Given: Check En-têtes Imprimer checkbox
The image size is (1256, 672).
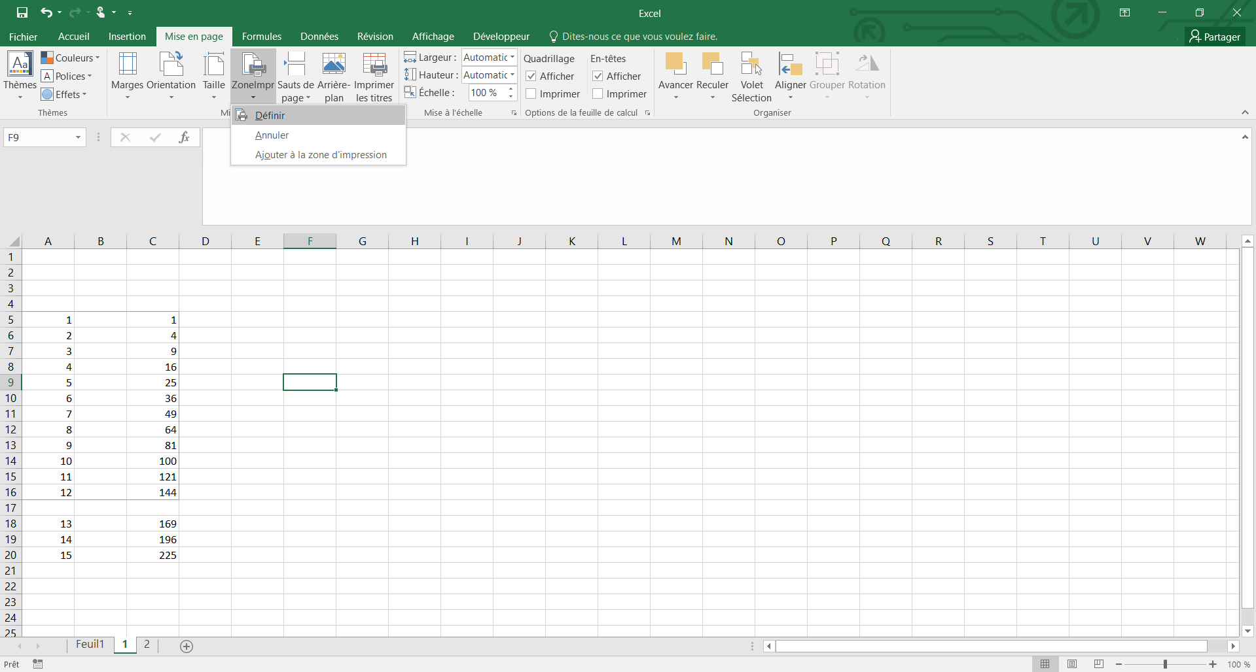Looking at the screenshot, I should [x=598, y=94].
